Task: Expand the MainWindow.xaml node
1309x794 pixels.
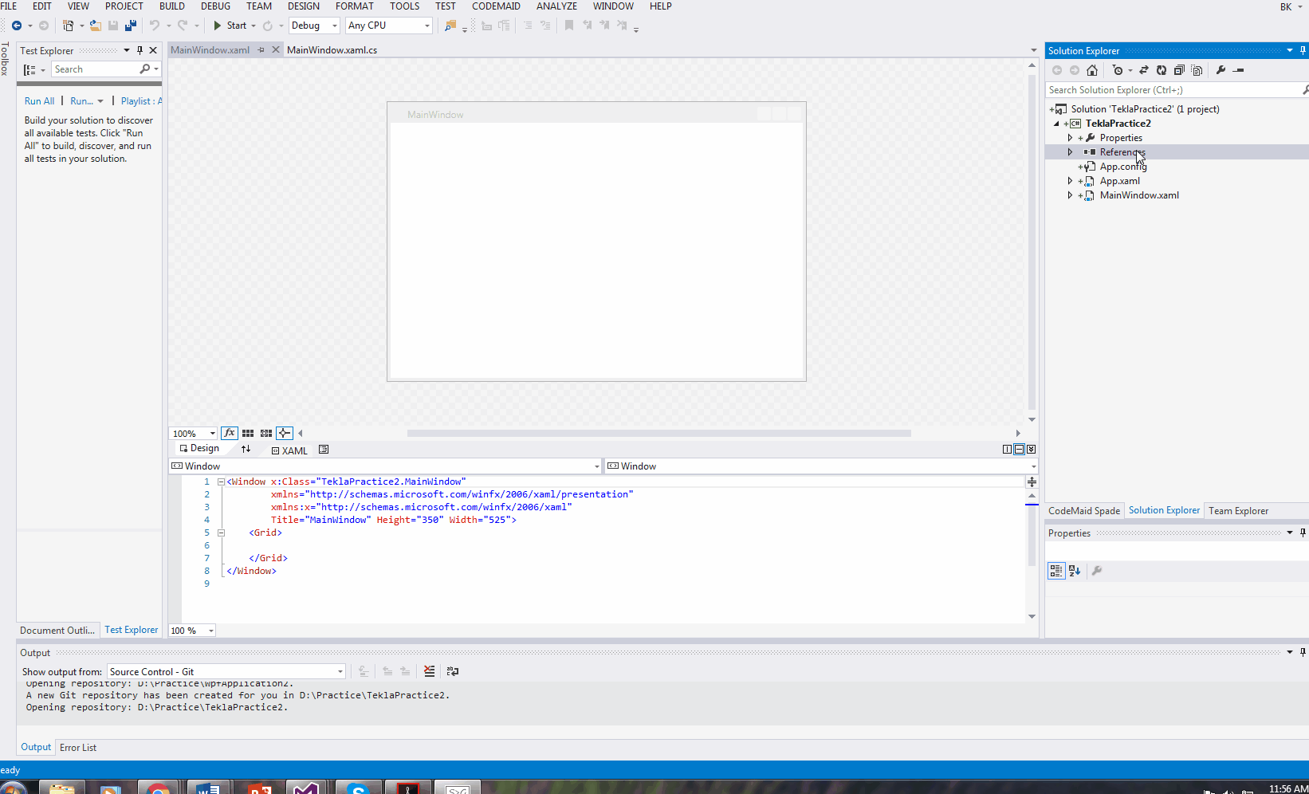Action: tap(1070, 195)
